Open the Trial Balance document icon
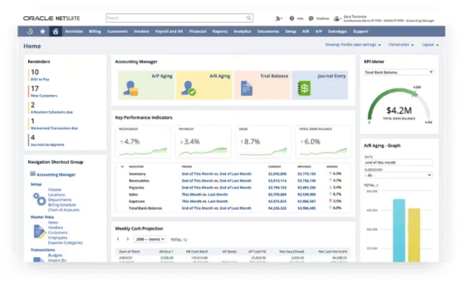 tap(246, 88)
